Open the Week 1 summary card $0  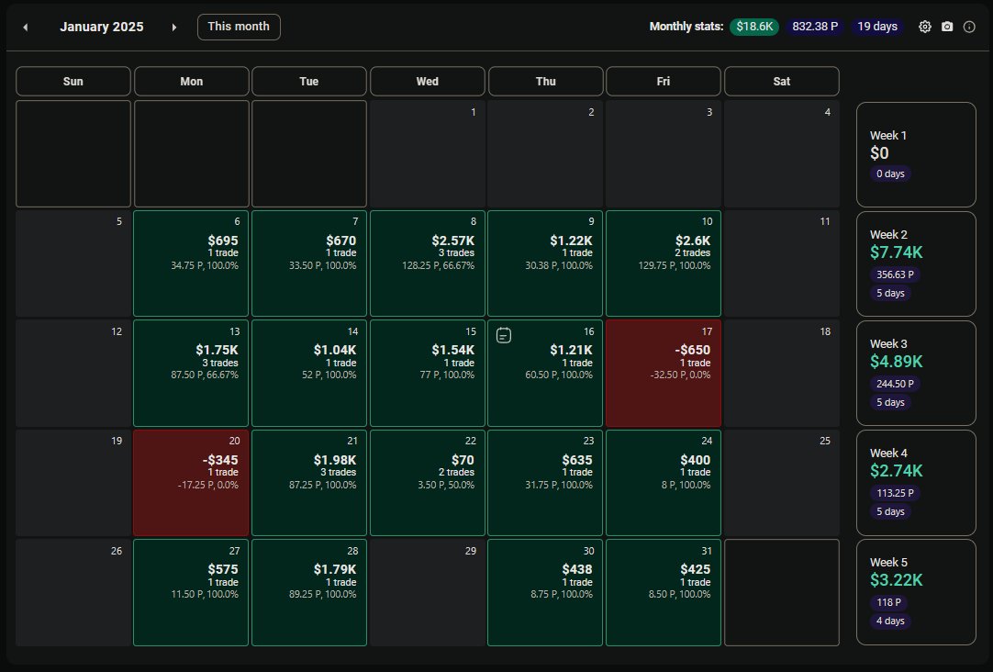click(916, 154)
